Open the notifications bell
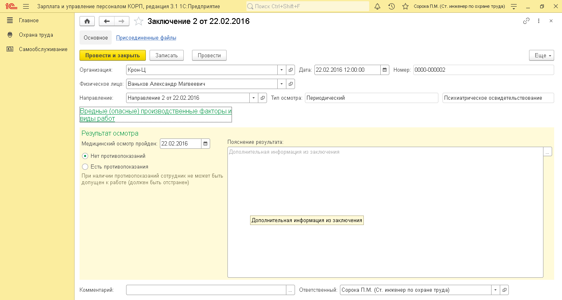The image size is (562, 300). click(377, 6)
